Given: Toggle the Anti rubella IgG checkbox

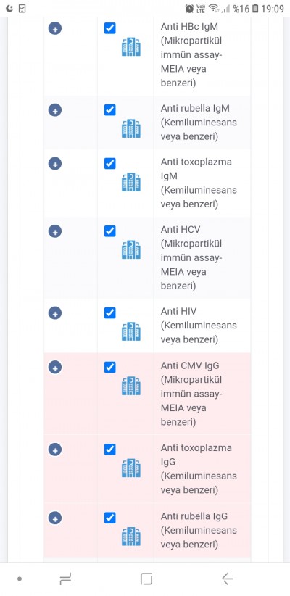Looking at the screenshot, I should click(110, 518).
